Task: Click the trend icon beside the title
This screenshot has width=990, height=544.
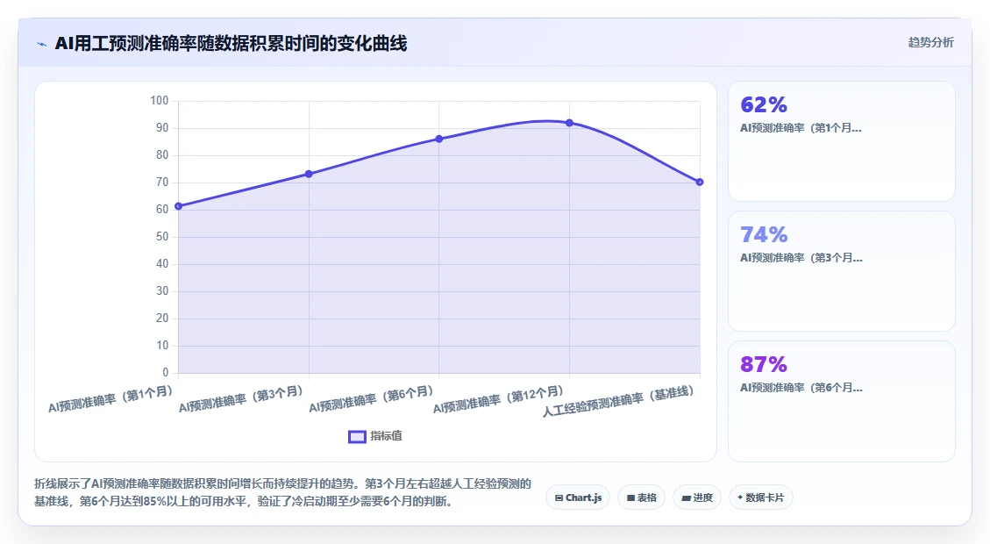Action: tap(42, 44)
